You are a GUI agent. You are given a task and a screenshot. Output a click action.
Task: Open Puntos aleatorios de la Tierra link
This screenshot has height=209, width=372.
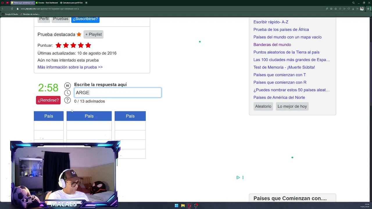pyautogui.click(x=286, y=52)
